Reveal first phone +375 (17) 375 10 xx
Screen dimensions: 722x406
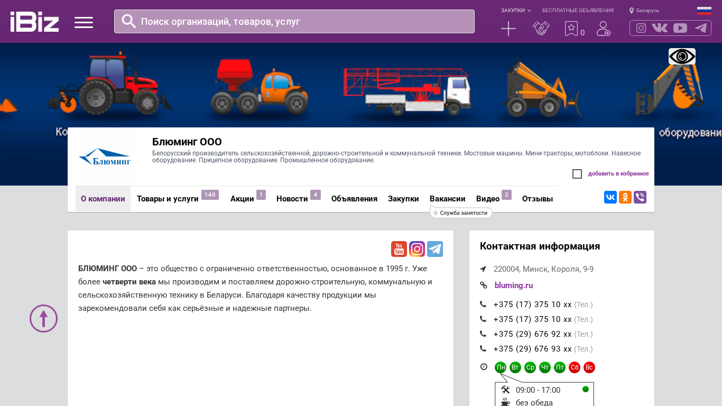[532, 304]
